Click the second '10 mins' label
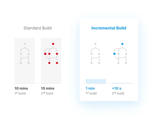This screenshot has width=158, height=123. (x=48, y=88)
